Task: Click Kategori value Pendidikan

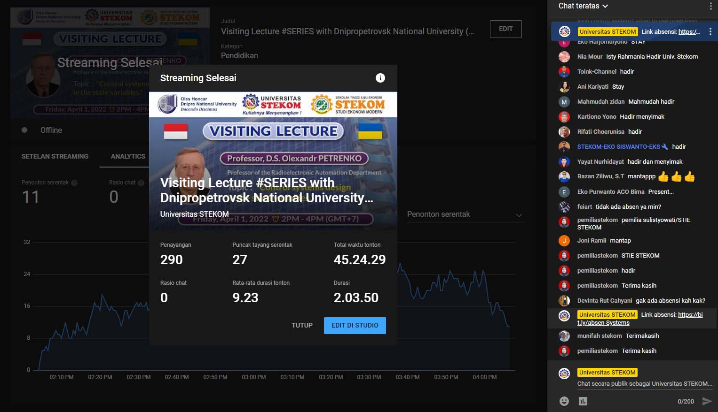Action: click(239, 55)
